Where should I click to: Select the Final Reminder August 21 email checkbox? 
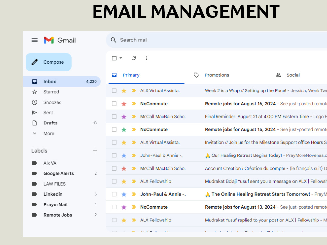point(114,117)
